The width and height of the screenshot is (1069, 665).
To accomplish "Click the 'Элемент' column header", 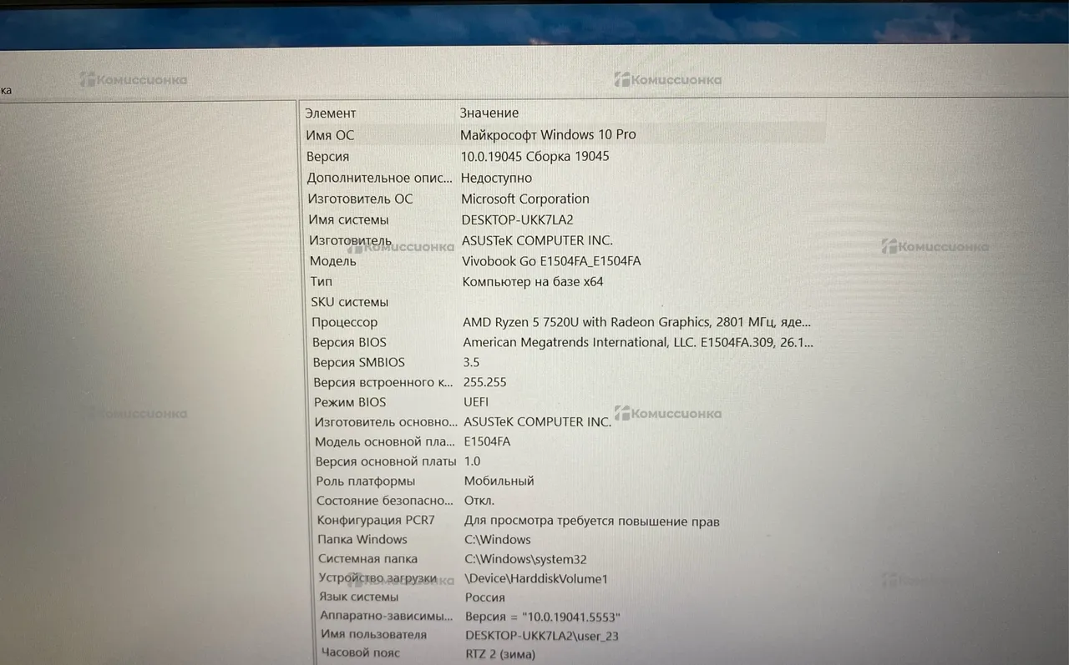I will coord(330,113).
